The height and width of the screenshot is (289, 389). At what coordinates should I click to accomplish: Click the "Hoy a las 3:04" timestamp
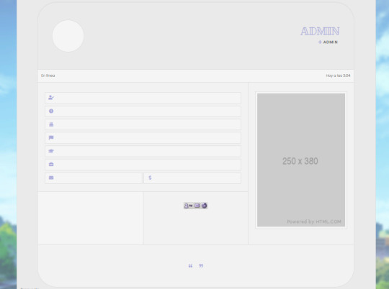pos(338,75)
